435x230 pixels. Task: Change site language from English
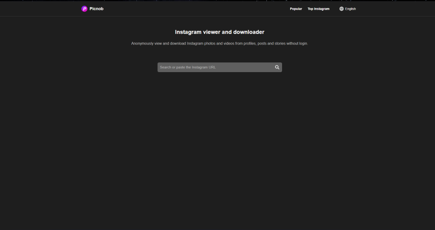(x=347, y=9)
